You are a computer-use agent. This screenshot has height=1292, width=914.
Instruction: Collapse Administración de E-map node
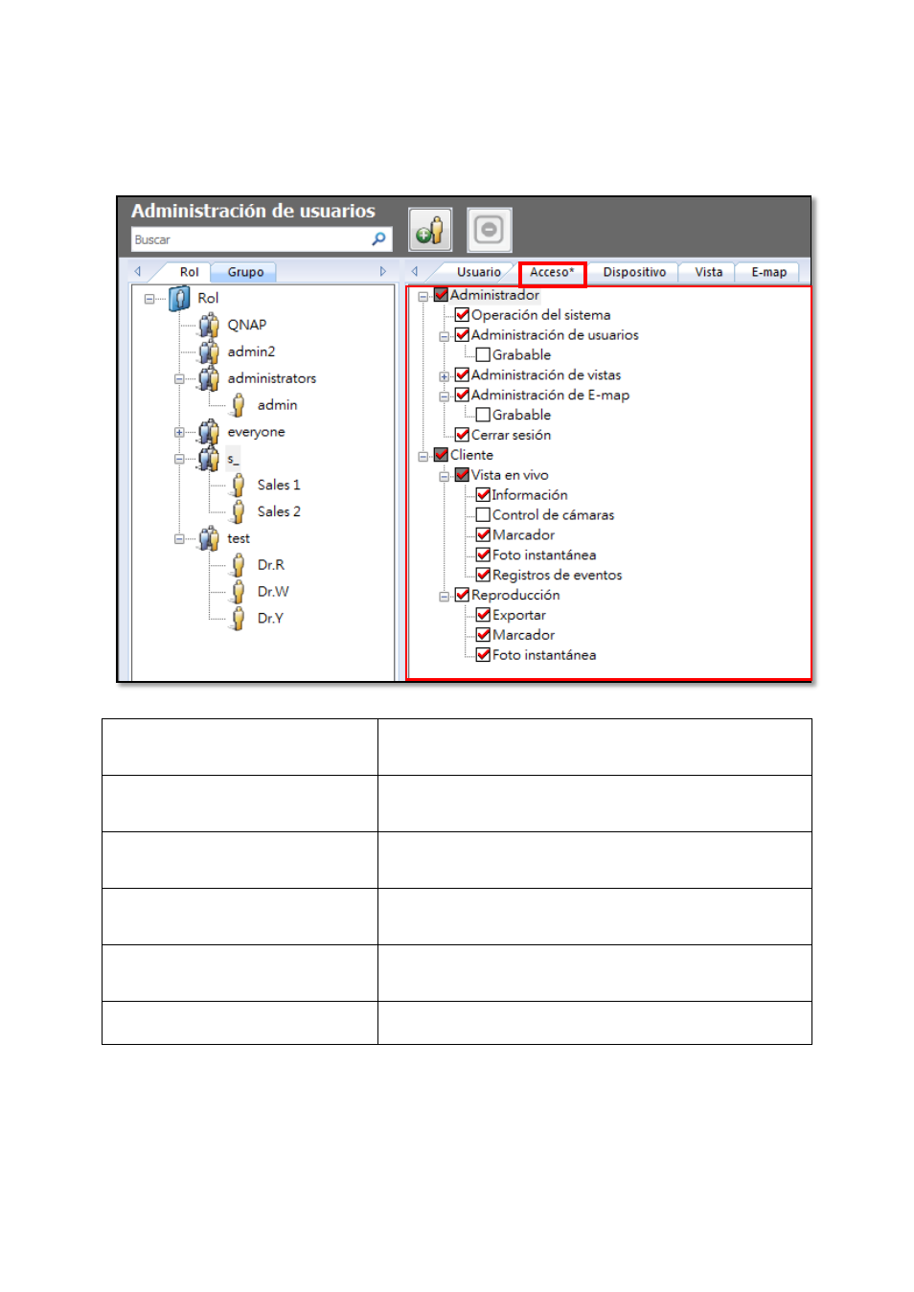point(445,397)
